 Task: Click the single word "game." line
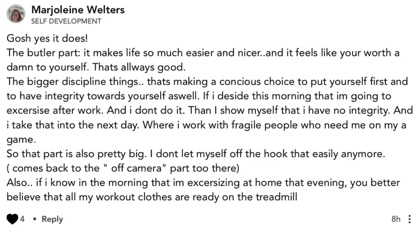click(21, 140)
